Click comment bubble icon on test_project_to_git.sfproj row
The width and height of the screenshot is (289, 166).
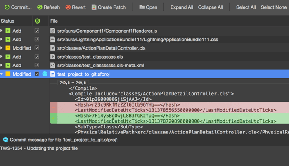tap(45, 74)
